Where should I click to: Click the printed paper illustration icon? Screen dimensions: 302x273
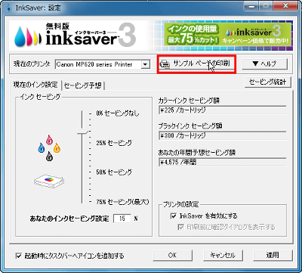click(x=49, y=181)
